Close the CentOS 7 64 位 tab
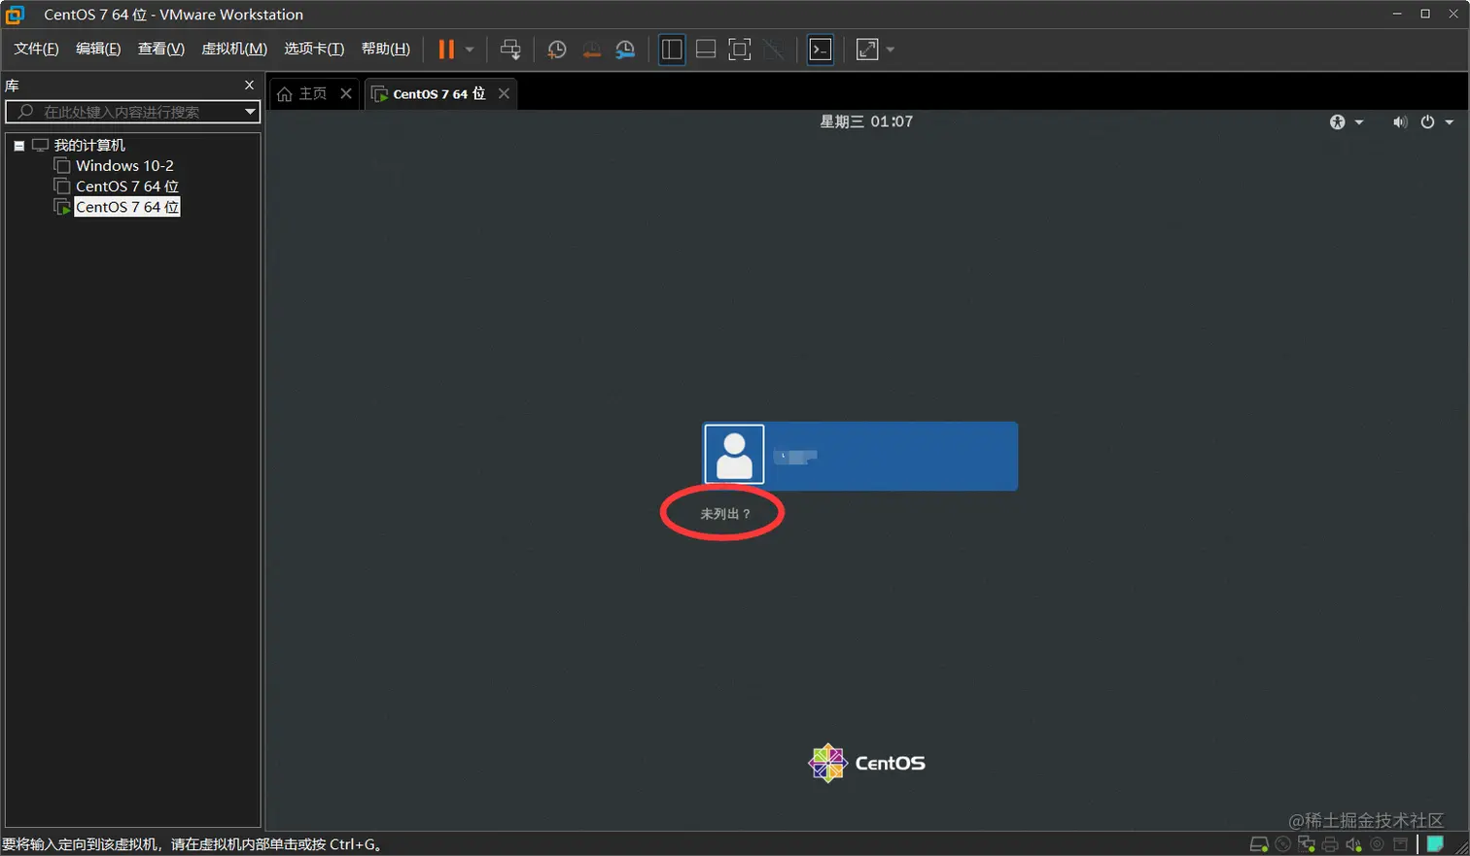The width and height of the screenshot is (1470, 856). (504, 93)
